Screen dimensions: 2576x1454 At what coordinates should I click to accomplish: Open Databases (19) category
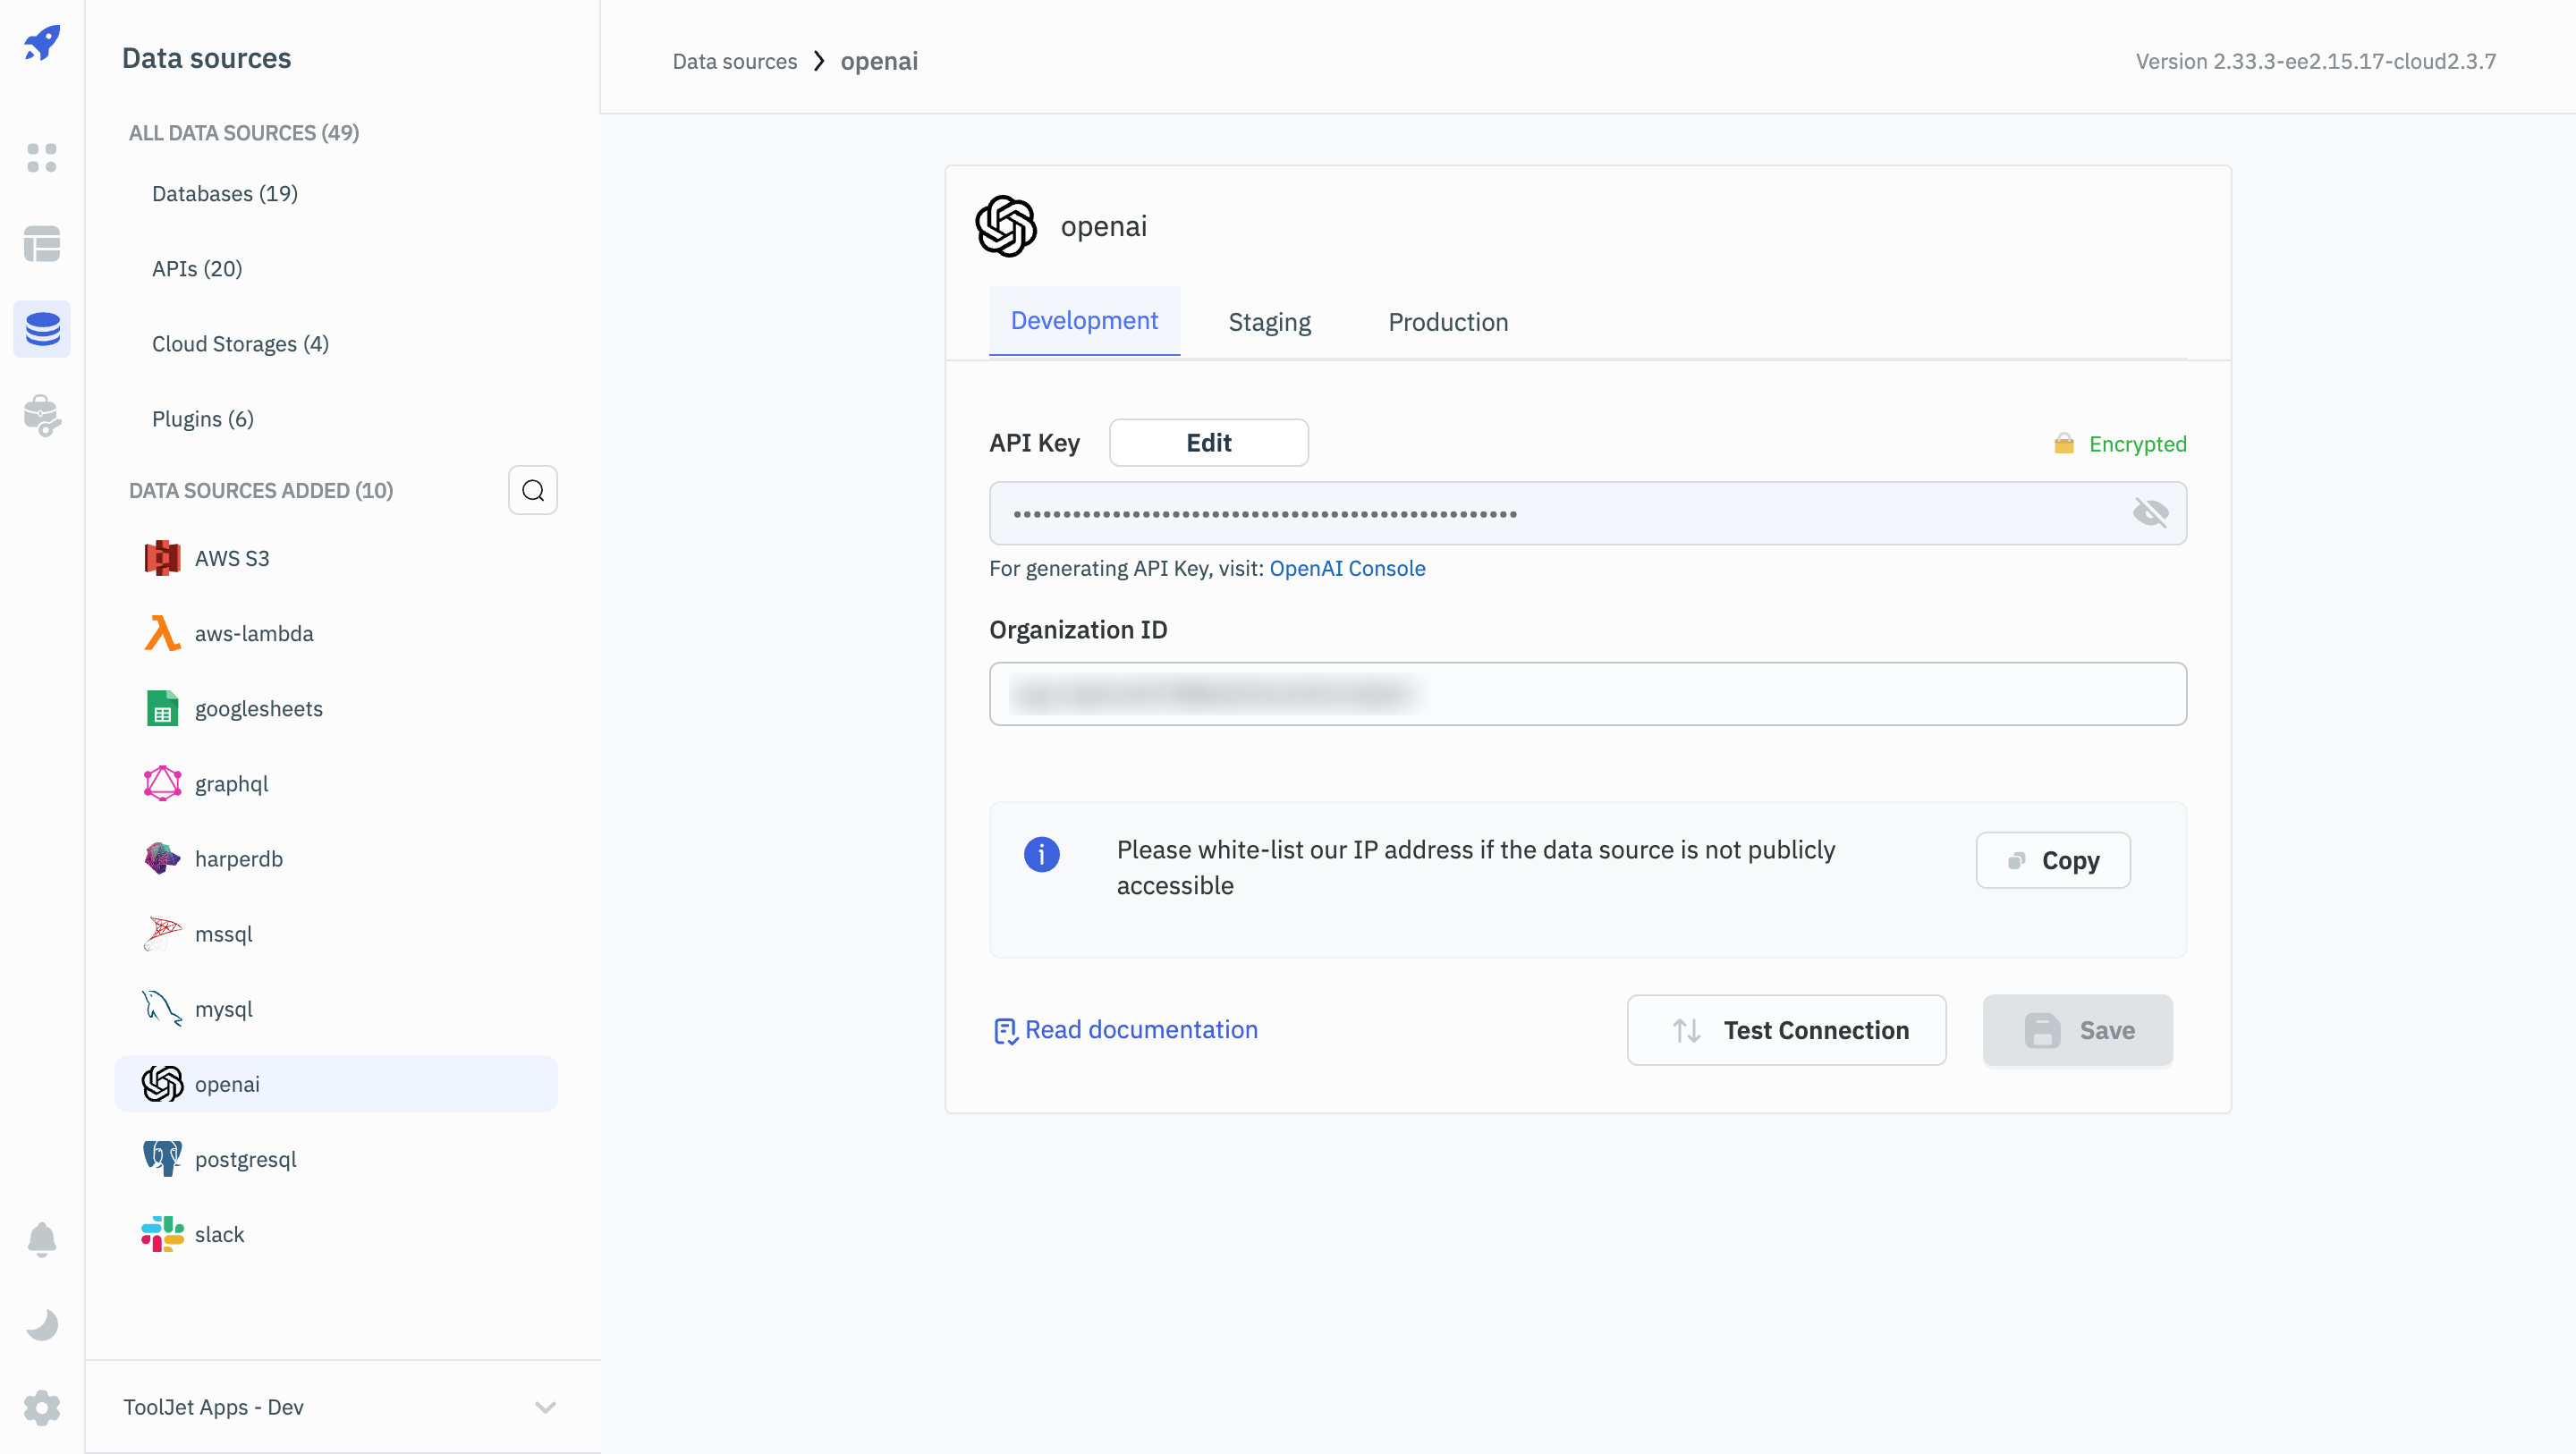(225, 194)
